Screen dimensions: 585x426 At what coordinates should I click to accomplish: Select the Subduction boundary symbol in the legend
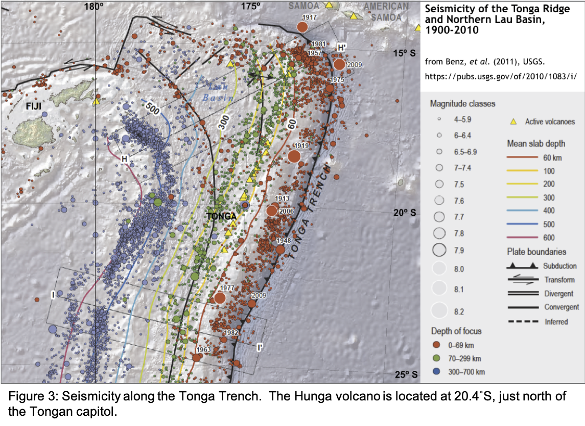tap(522, 266)
